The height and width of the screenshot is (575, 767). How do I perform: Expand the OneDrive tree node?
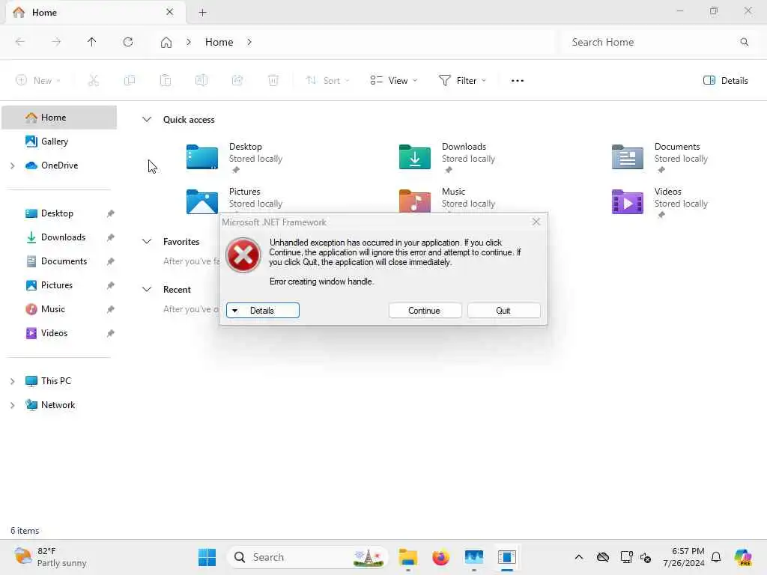(x=12, y=165)
